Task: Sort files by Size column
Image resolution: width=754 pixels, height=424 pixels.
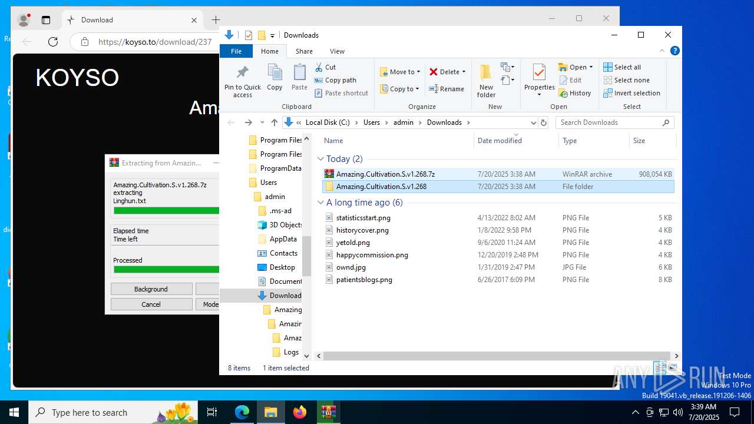Action: coord(653,140)
